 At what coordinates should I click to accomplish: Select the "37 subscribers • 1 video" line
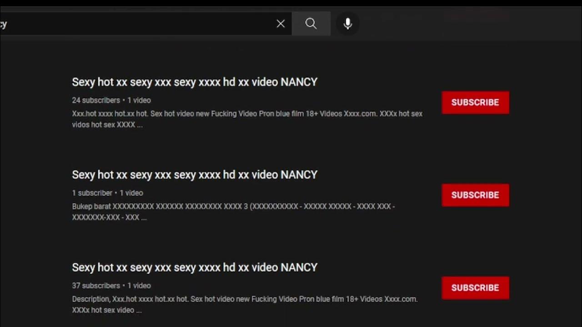point(111,286)
